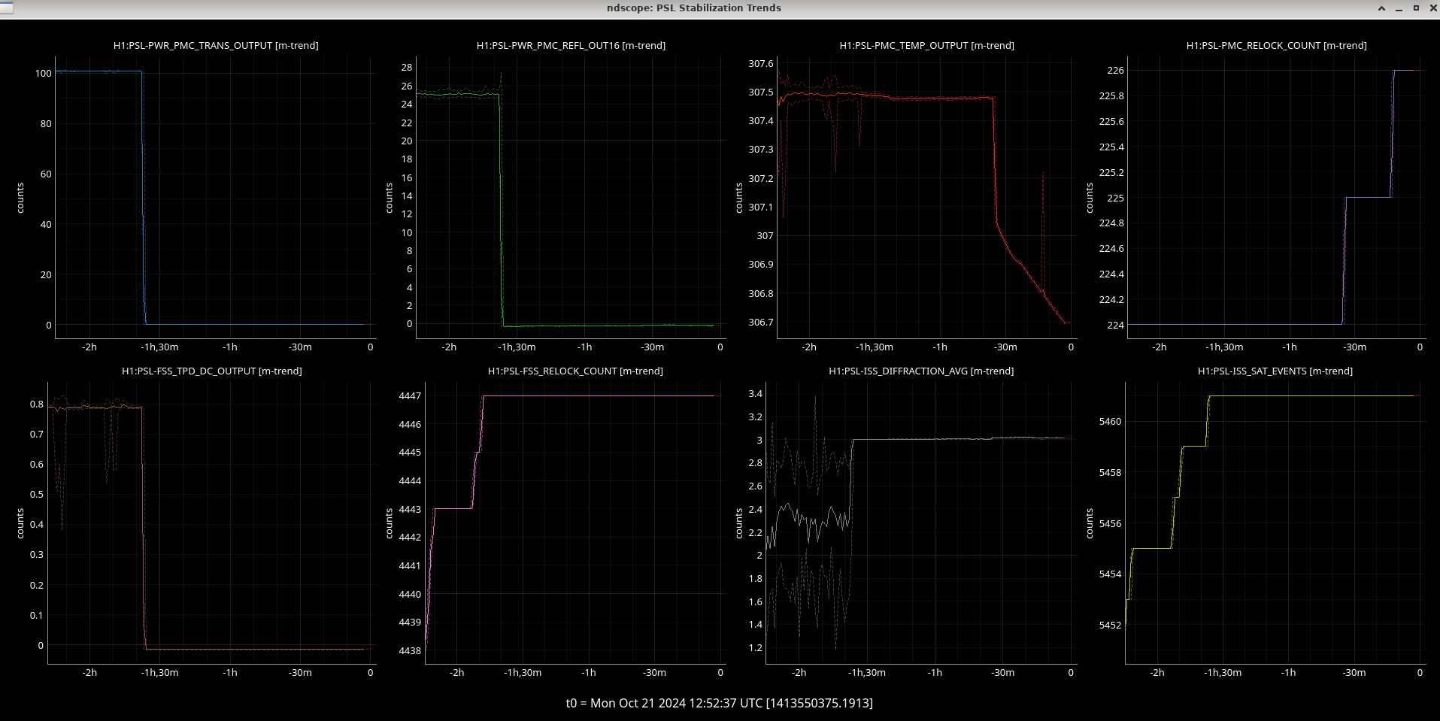The width and height of the screenshot is (1440, 721).
Task: Click the yellow ISS_SAT_EVENTS top plateau line
Action: 1313,396
